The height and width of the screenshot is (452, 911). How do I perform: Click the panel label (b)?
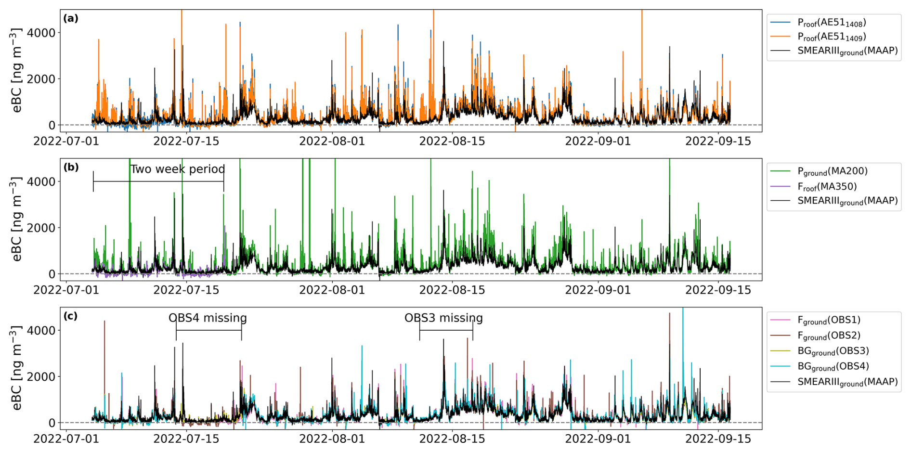pyautogui.click(x=71, y=168)
